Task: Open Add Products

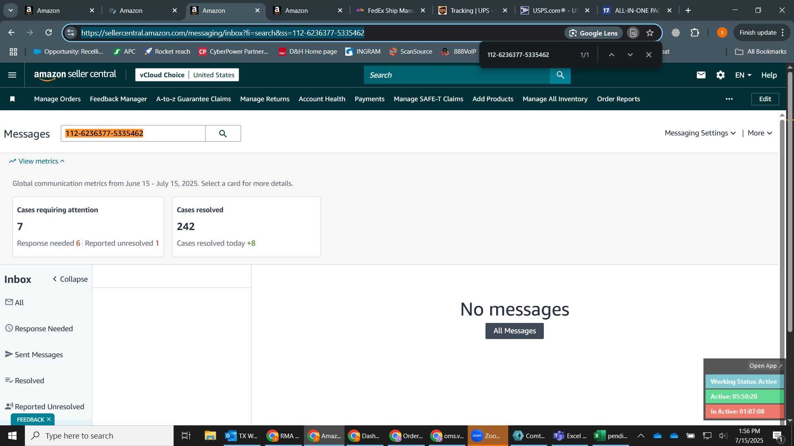Action: click(493, 99)
